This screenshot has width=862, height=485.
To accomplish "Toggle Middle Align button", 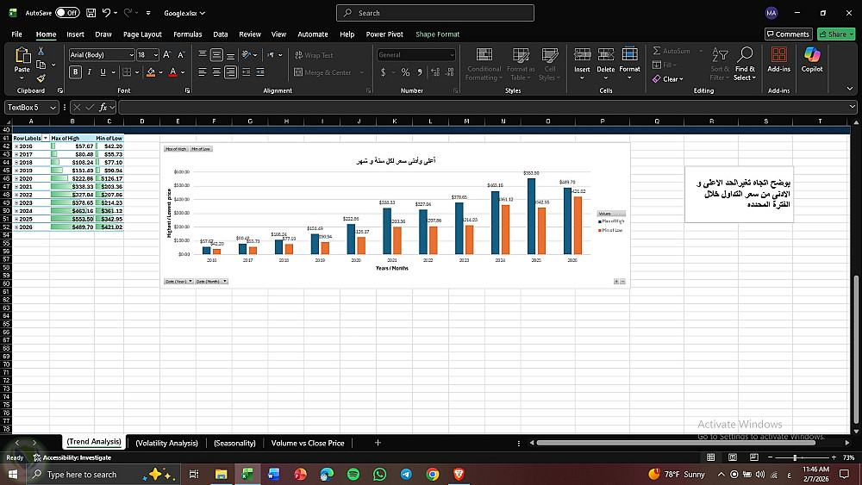I will click(x=216, y=54).
